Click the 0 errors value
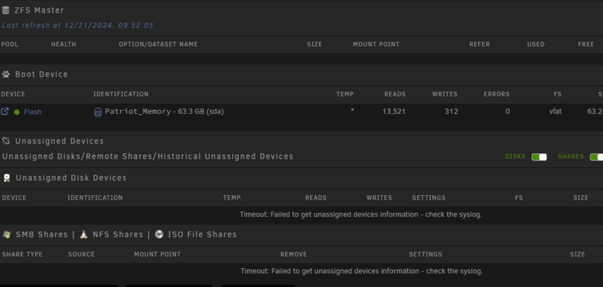The width and height of the screenshot is (603, 287). click(x=508, y=112)
